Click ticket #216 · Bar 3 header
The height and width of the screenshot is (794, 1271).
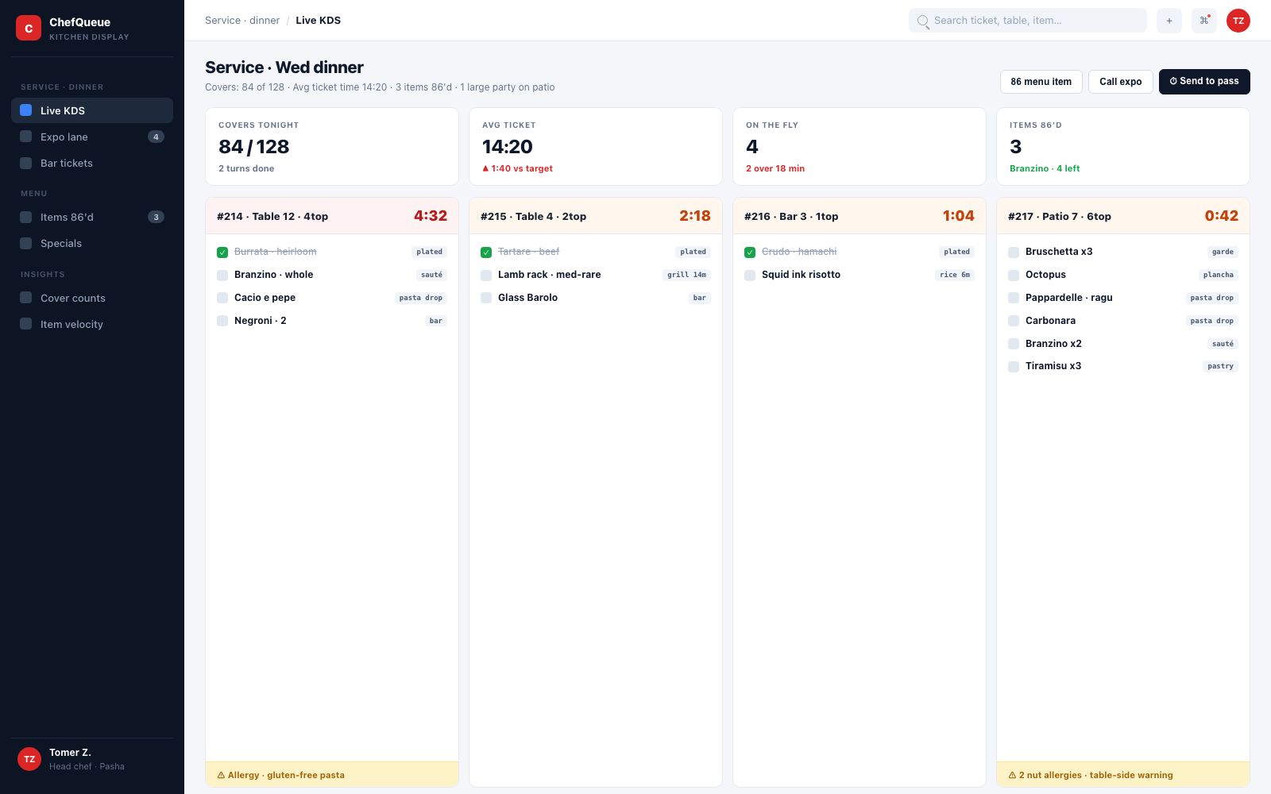860,216
